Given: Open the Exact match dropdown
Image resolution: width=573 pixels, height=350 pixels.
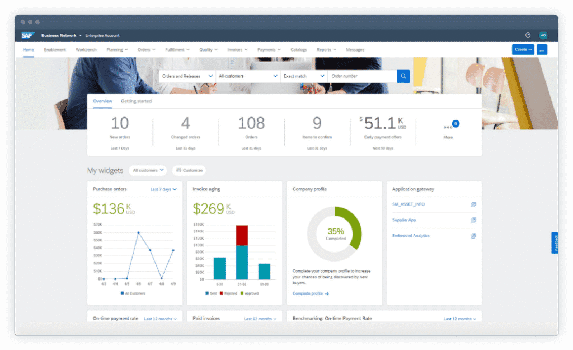Looking at the screenshot, I should point(304,76).
